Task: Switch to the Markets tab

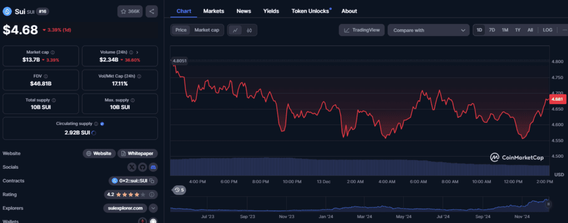Action: click(x=214, y=11)
